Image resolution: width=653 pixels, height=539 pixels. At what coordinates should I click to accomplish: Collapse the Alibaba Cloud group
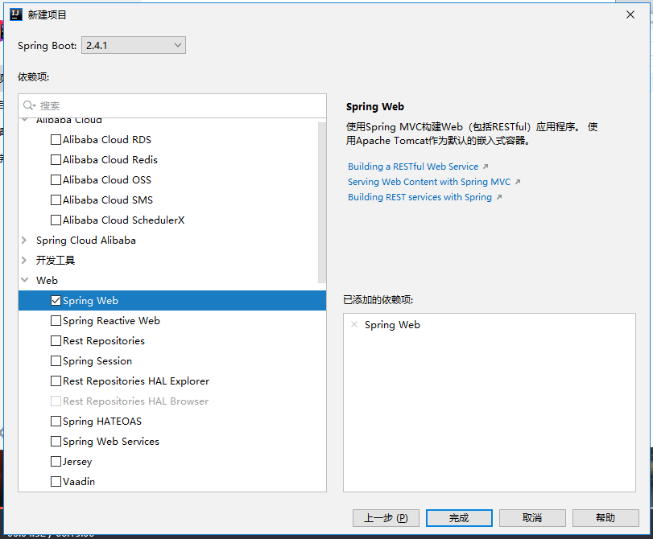pyautogui.click(x=25, y=121)
